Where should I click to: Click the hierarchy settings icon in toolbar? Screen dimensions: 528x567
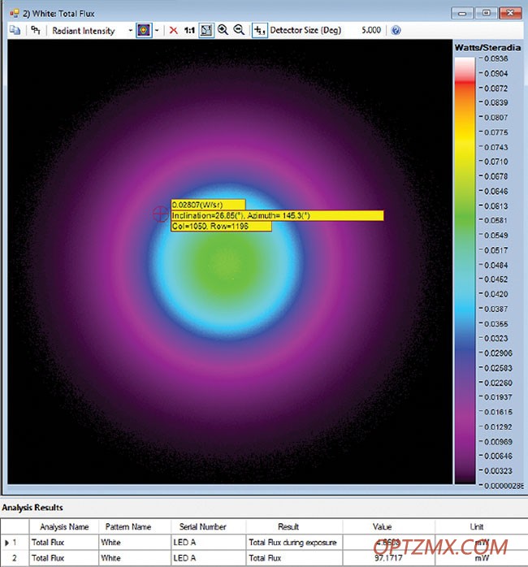coord(36,30)
